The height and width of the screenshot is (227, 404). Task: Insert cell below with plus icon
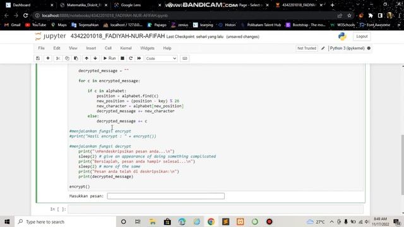48,59
